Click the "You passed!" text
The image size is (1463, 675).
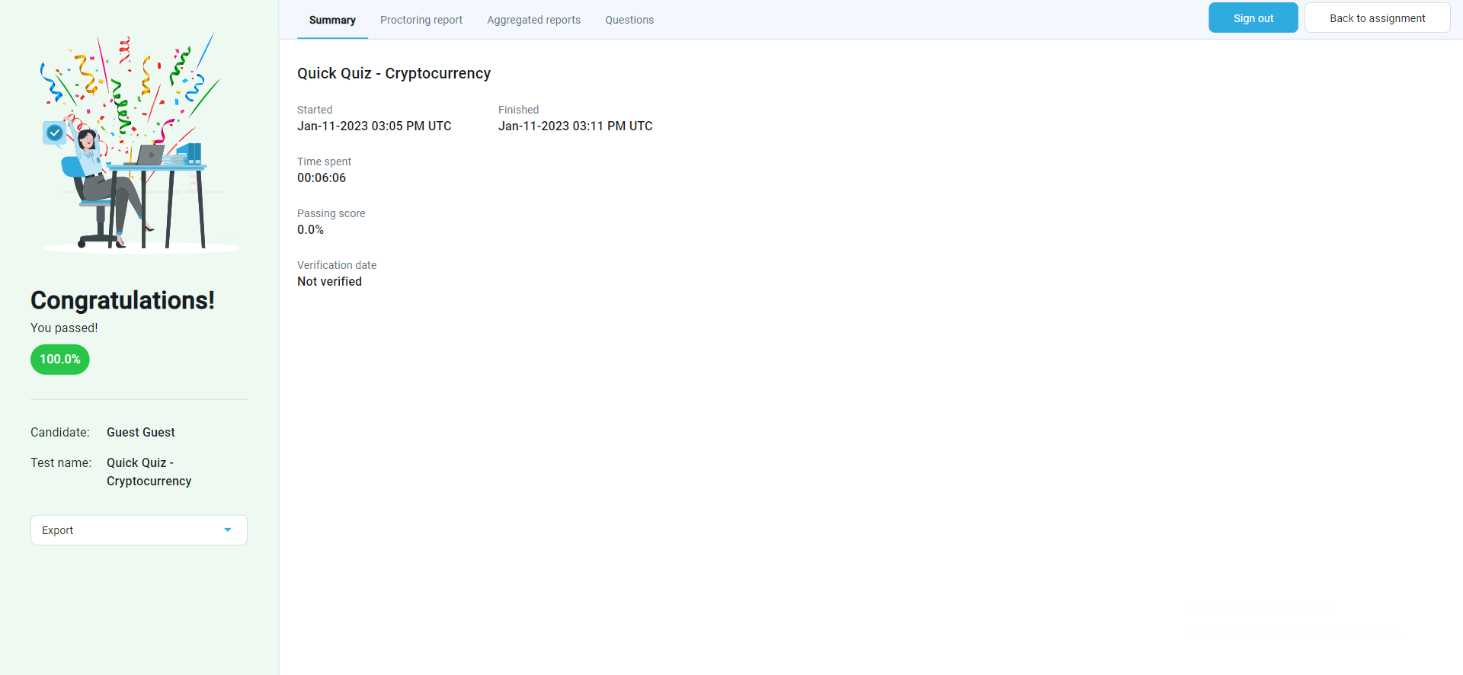[x=64, y=328]
